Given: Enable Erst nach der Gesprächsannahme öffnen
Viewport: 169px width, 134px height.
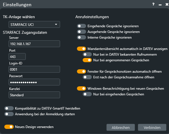Looking at the screenshot, I should click(x=87, y=77).
